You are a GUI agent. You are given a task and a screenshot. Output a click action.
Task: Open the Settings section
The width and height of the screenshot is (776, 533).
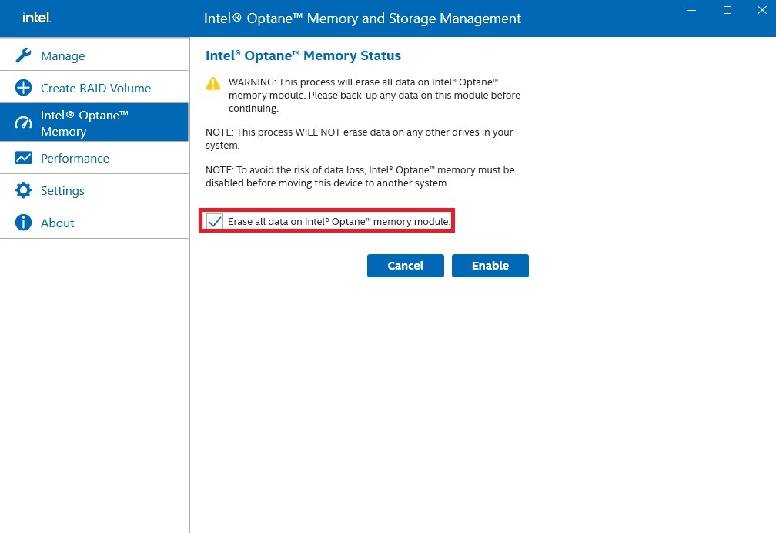(62, 190)
